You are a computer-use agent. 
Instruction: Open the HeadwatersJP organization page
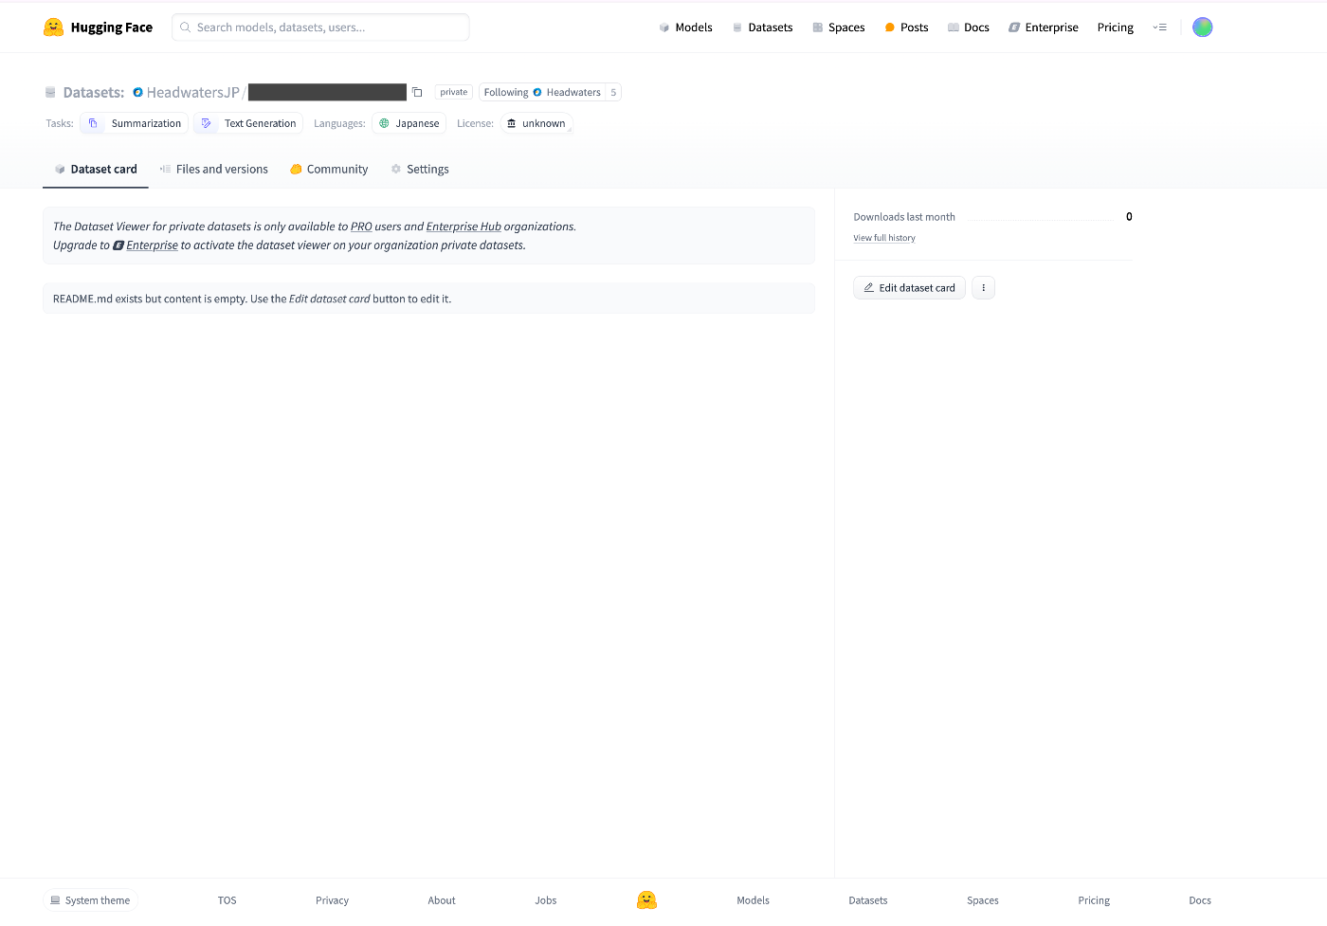click(192, 92)
